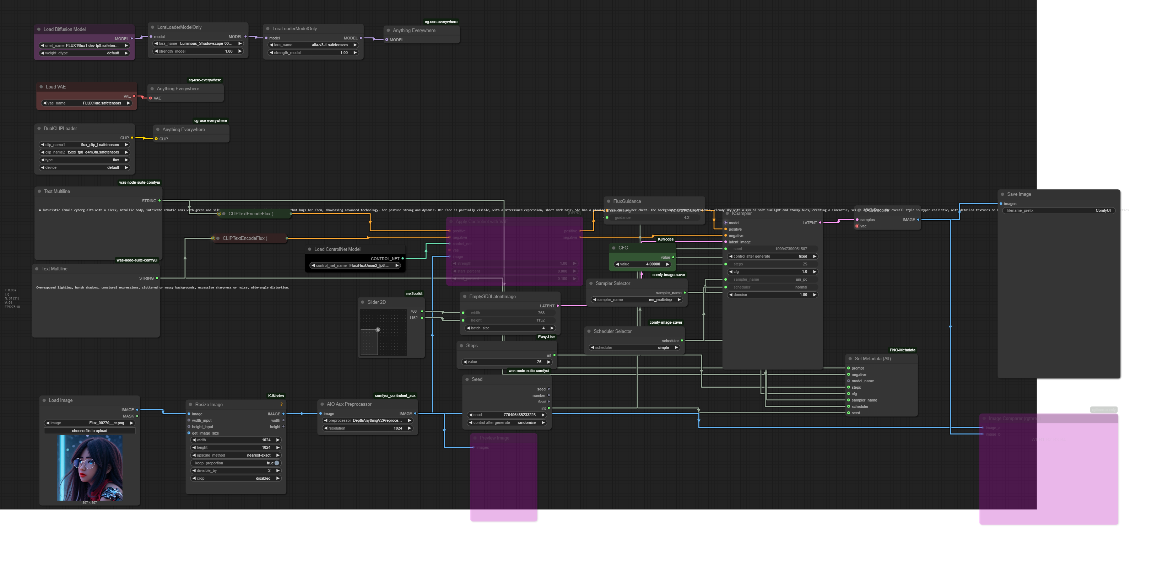Select the CLIP output port of DualCLIPLoader
Image resolution: width=1152 pixels, height=566 pixels.
tap(132, 138)
